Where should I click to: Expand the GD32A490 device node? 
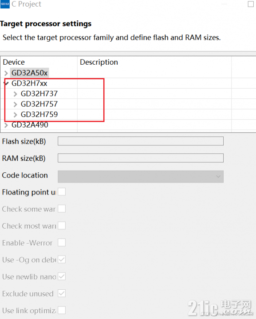(x=6, y=125)
